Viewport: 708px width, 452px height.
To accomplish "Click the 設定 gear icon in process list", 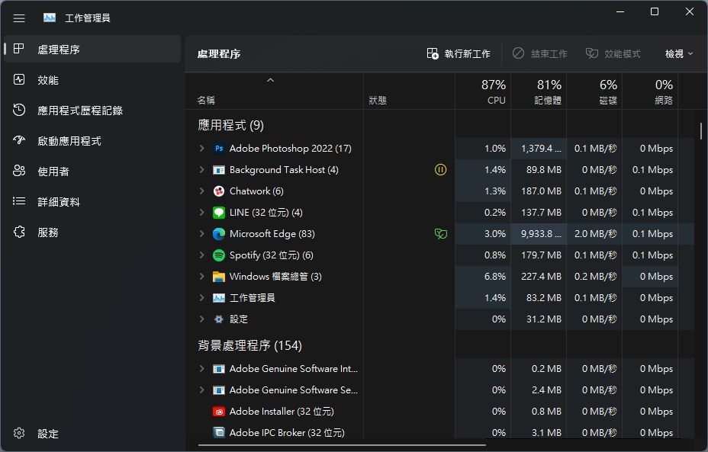I will tap(219, 319).
